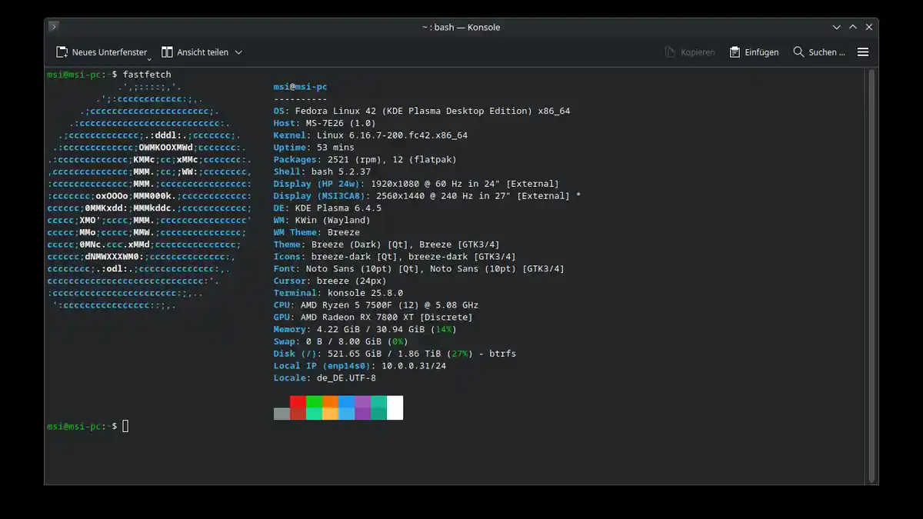Open the hamburger menu in the toolbar
This screenshot has height=519, width=923.
pos(863,52)
